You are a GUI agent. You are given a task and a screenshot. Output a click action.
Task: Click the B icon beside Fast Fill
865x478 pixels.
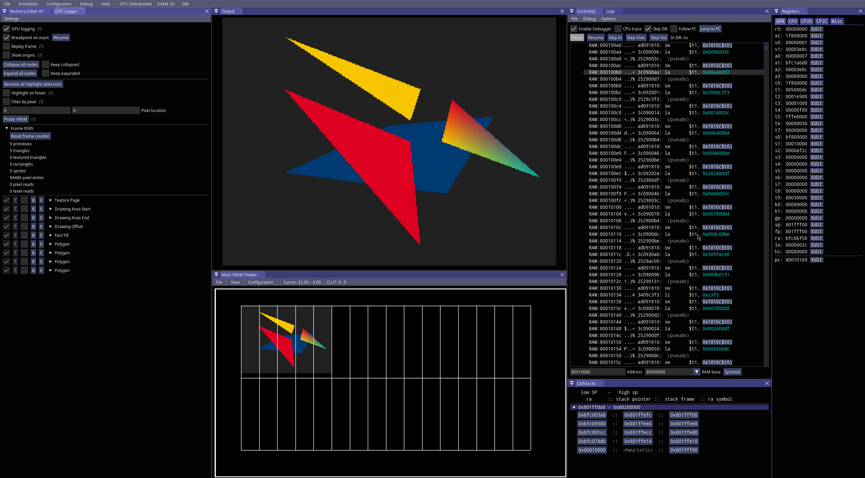pos(33,235)
